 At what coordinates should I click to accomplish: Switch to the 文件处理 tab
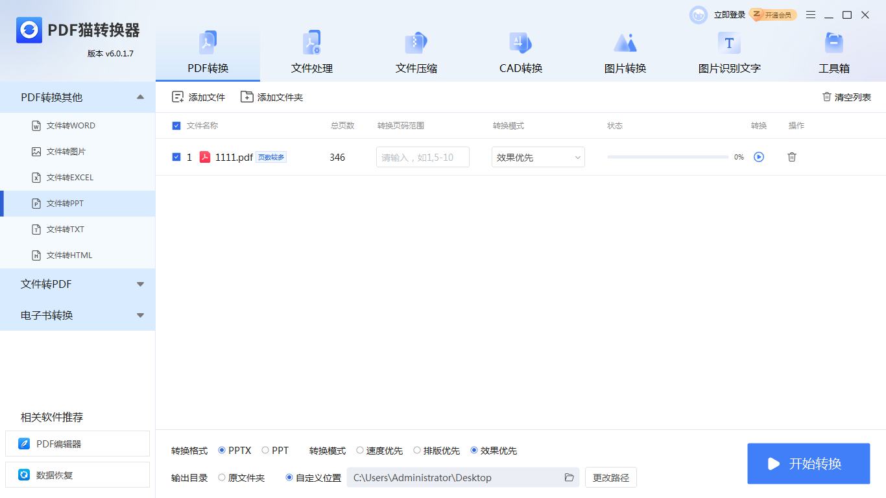[312, 54]
